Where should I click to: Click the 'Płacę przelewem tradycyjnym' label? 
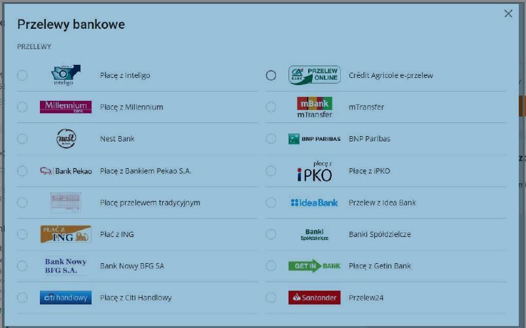pyautogui.click(x=150, y=203)
